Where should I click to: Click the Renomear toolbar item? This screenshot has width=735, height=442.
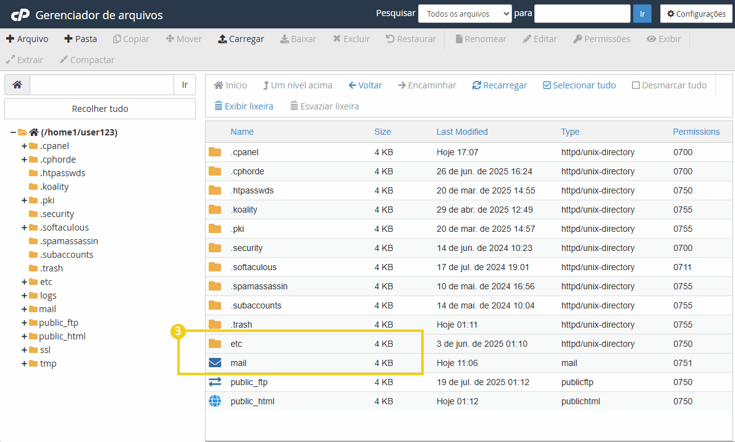[x=481, y=39]
